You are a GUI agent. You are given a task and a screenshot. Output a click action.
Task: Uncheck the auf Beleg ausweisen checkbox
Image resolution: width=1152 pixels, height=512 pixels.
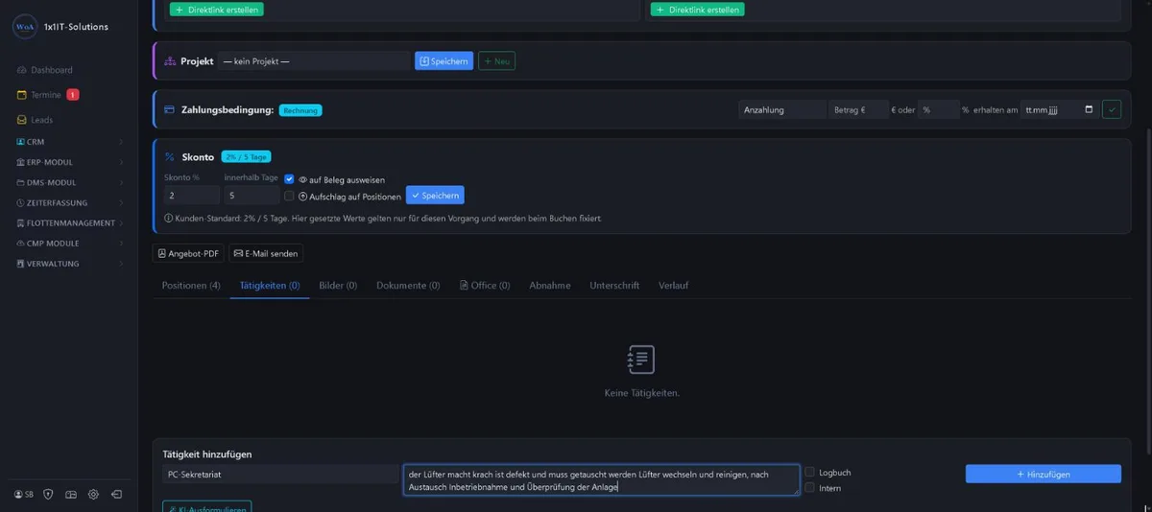coord(289,179)
